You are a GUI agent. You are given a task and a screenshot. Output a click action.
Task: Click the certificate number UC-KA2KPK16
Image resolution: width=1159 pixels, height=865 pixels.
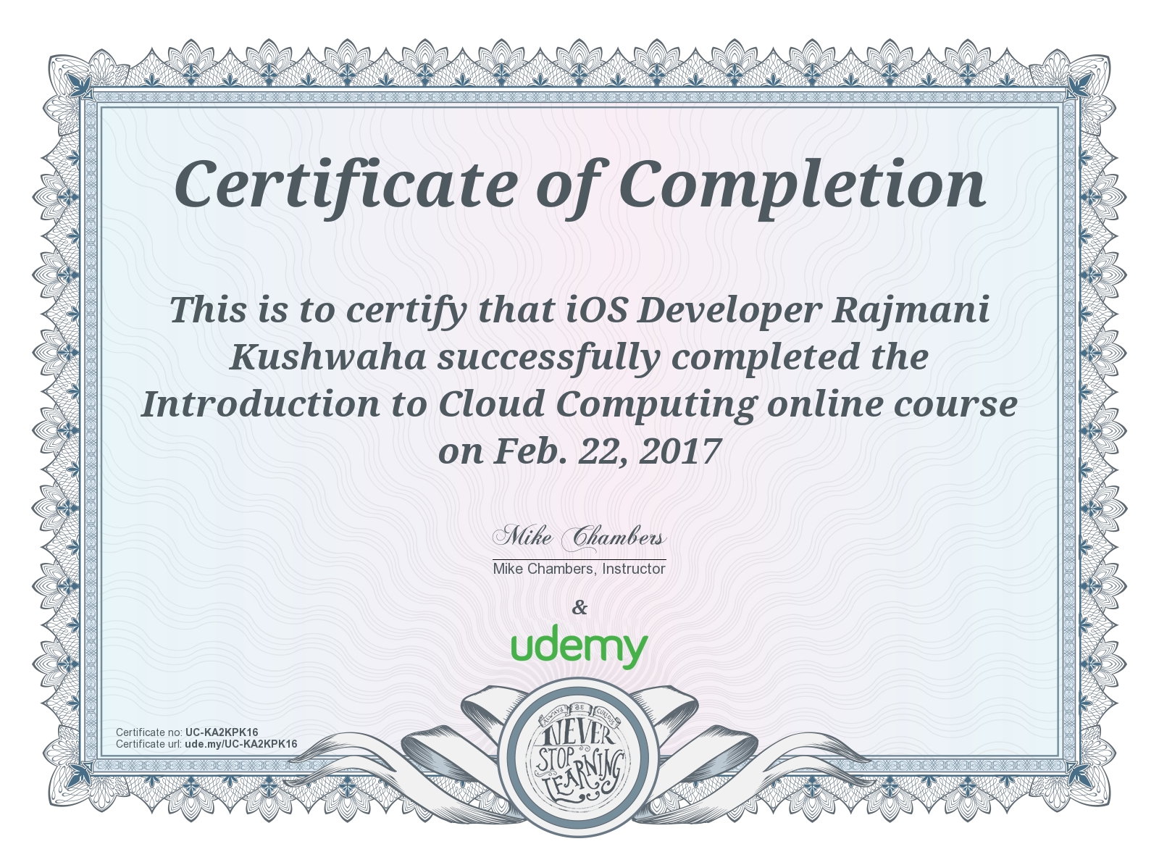click(222, 732)
